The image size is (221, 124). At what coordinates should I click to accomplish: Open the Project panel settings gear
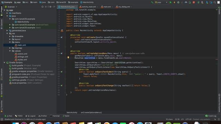[50, 7]
